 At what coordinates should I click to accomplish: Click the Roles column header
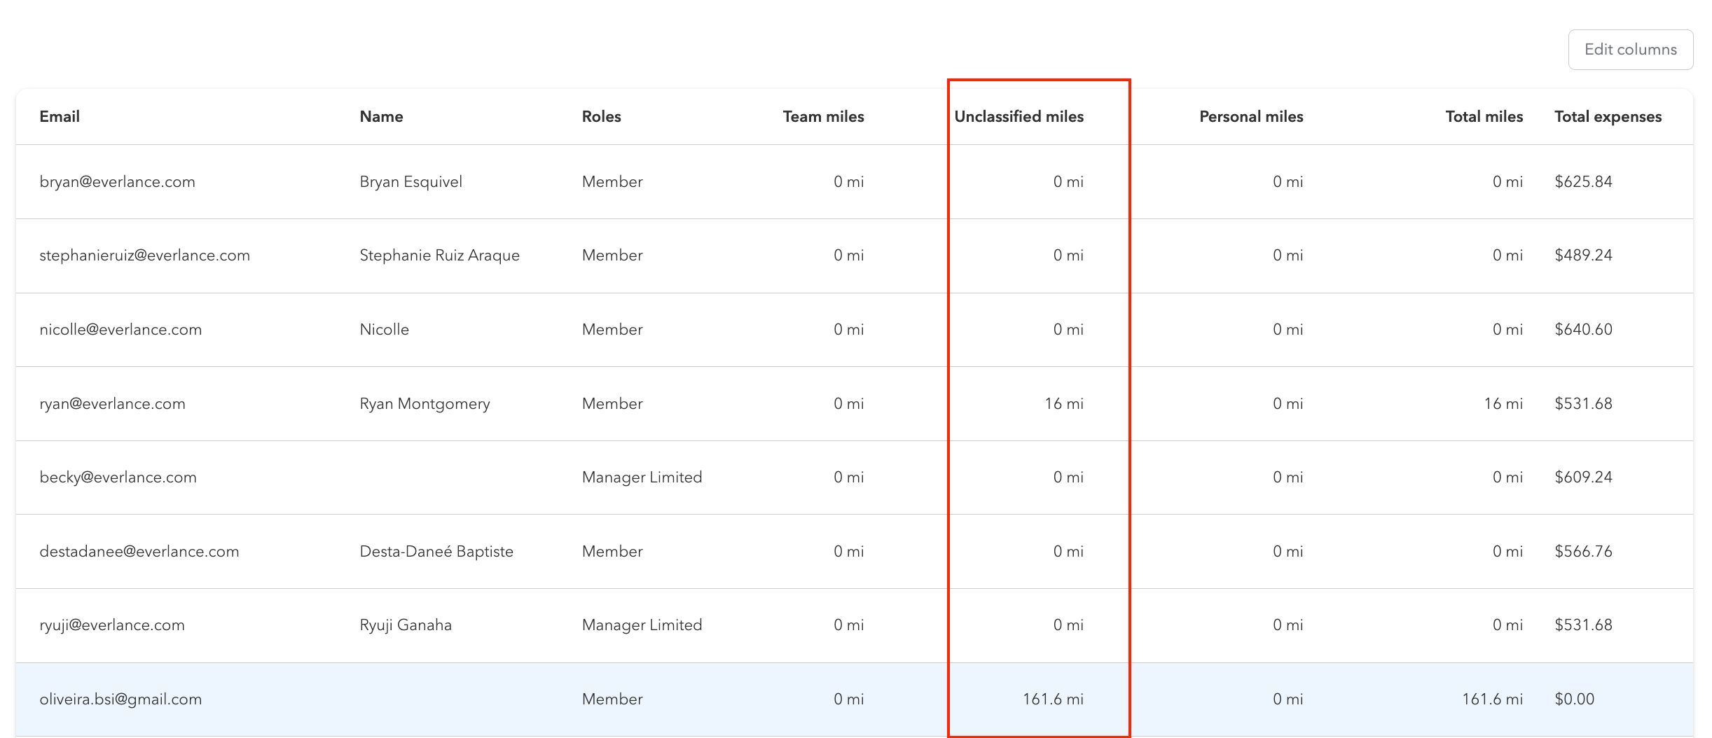(x=601, y=117)
